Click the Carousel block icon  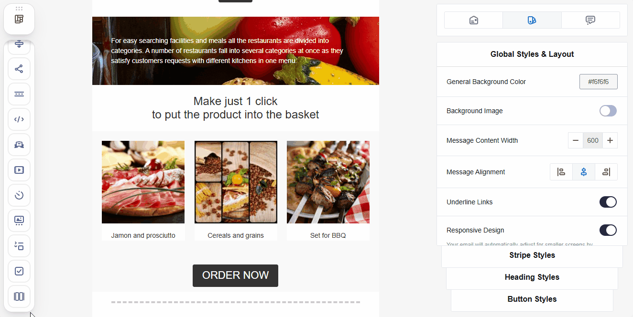point(19,296)
